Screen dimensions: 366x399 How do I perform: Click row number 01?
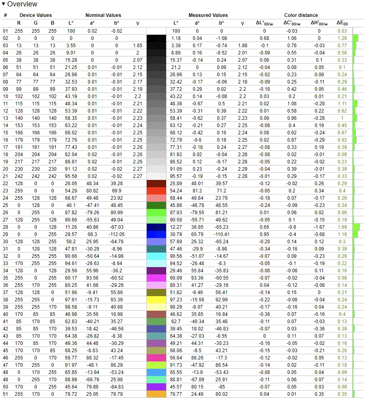pyautogui.click(x=5, y=31)
